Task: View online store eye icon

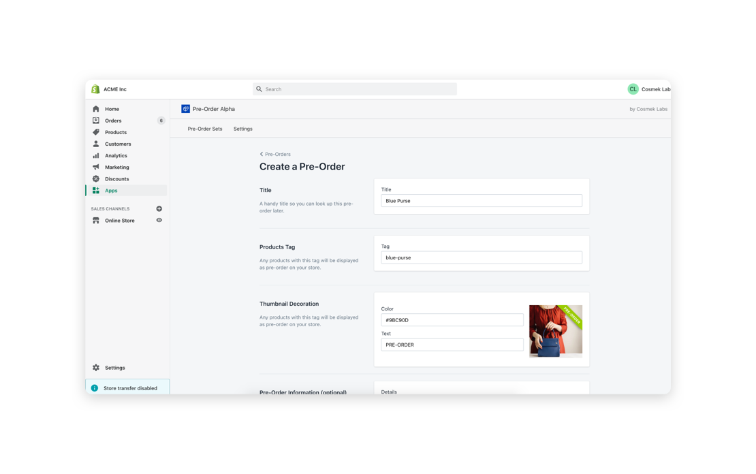Action: 159,221
